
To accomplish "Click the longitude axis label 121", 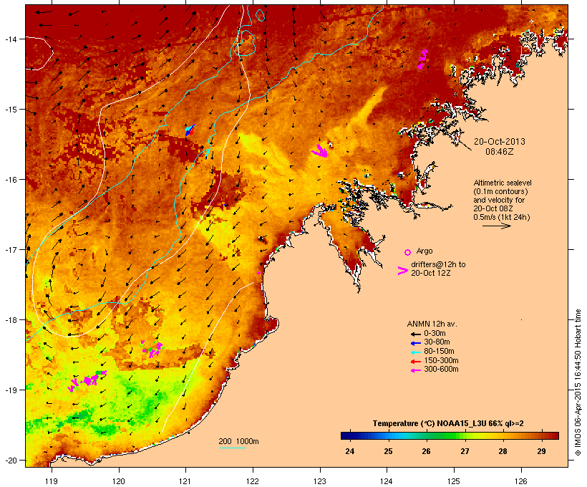I will 185,481.
